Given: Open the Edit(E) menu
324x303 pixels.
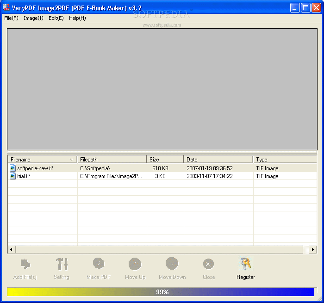Looking at the screenshot, I should click(x=56, y=18).
